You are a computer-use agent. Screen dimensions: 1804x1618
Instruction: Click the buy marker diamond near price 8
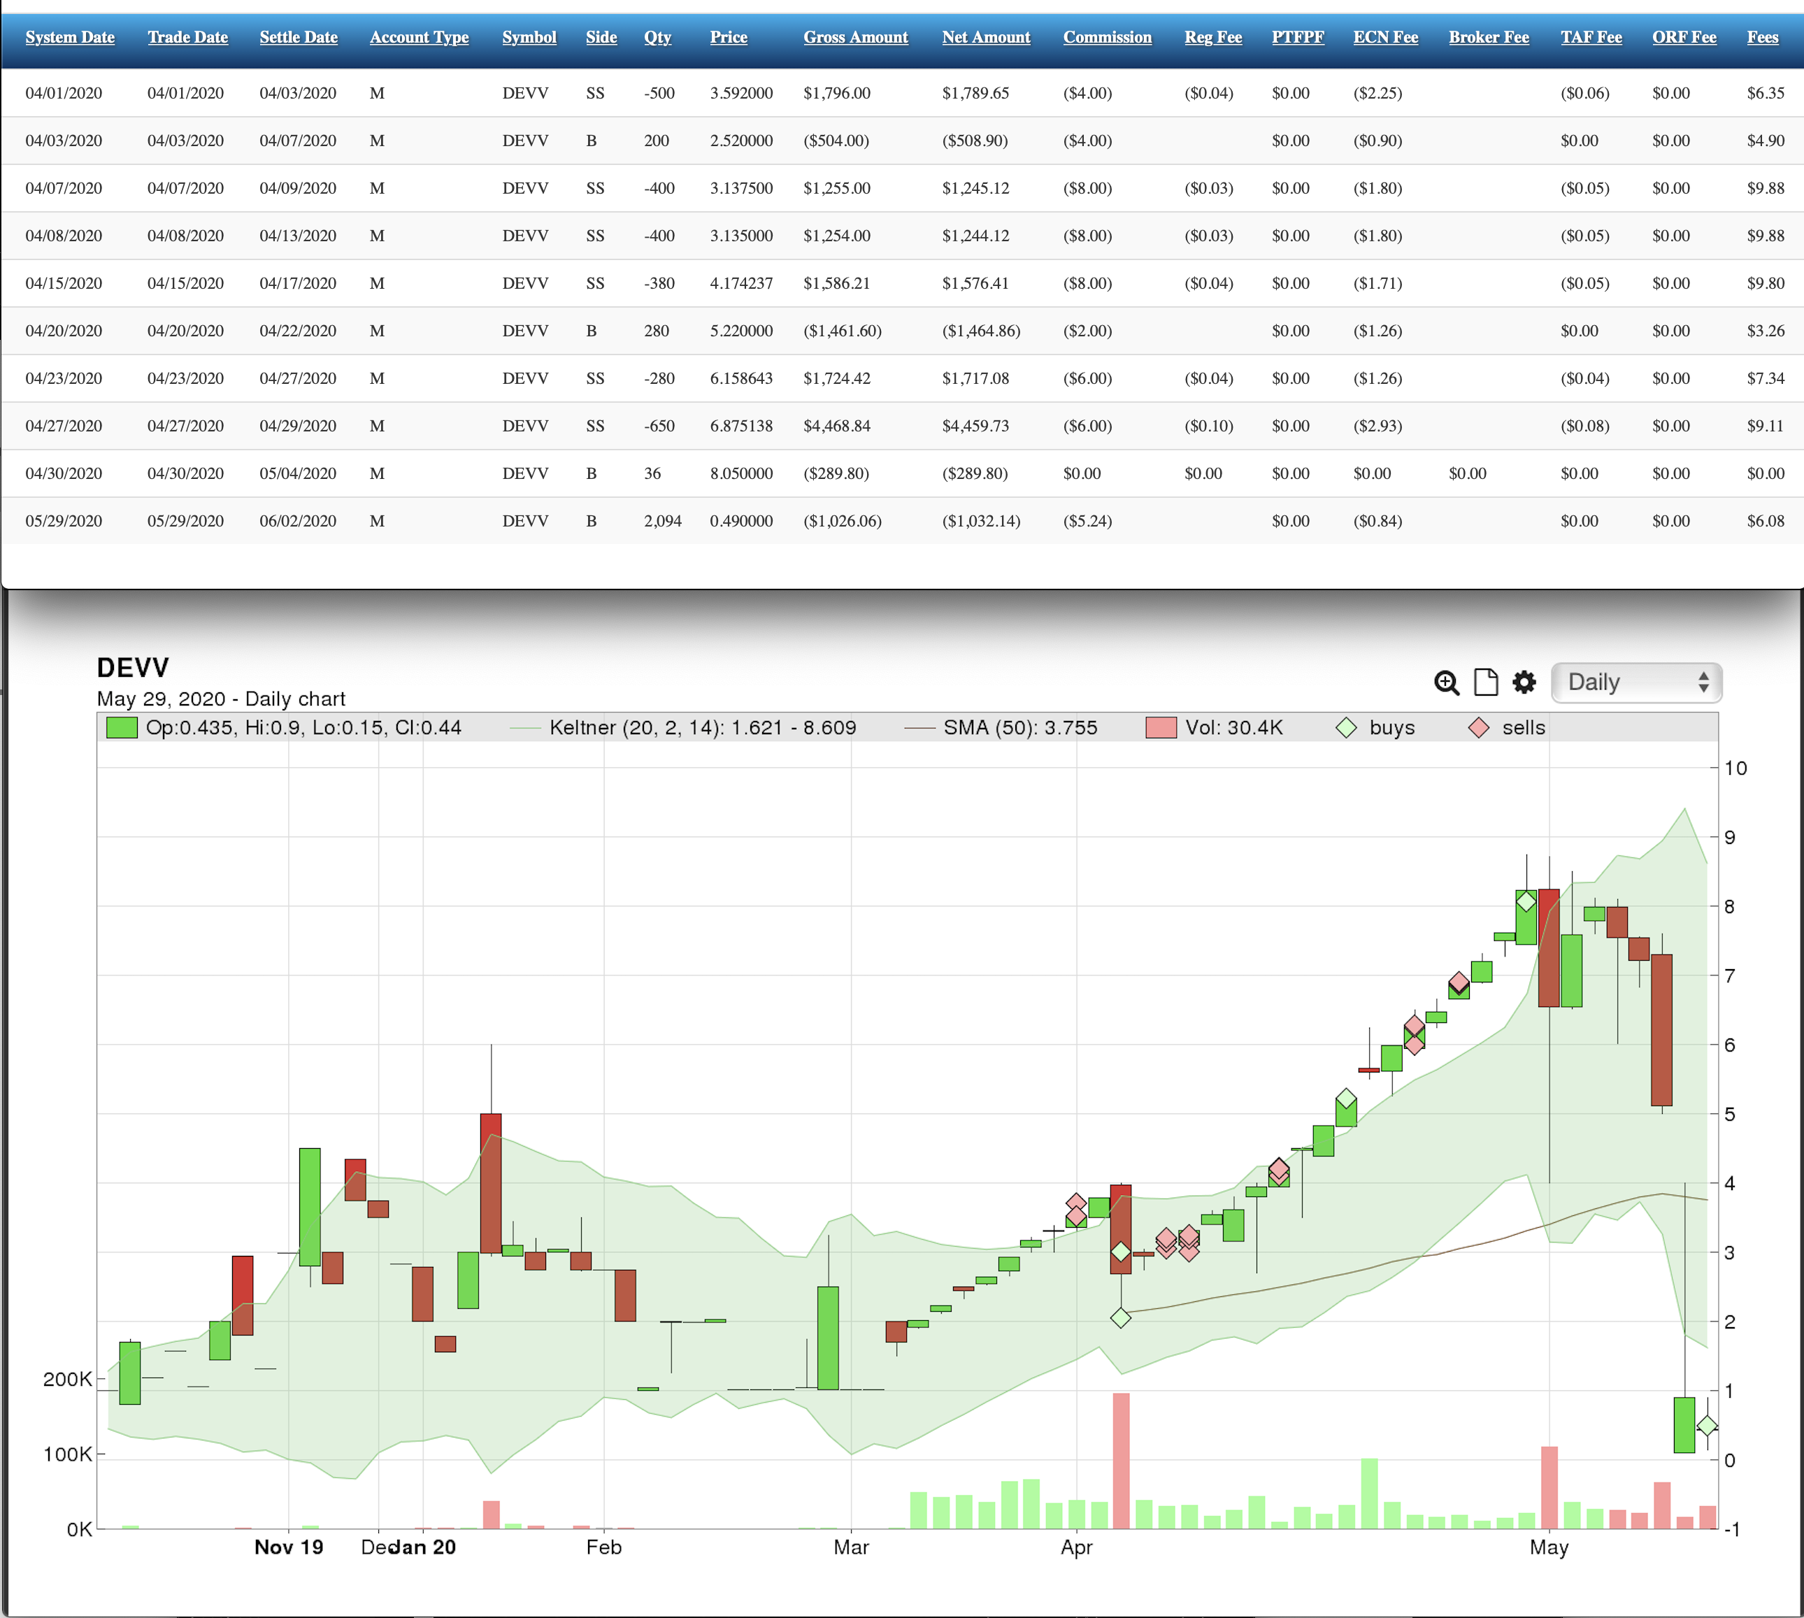click(x=1526, y=901)
